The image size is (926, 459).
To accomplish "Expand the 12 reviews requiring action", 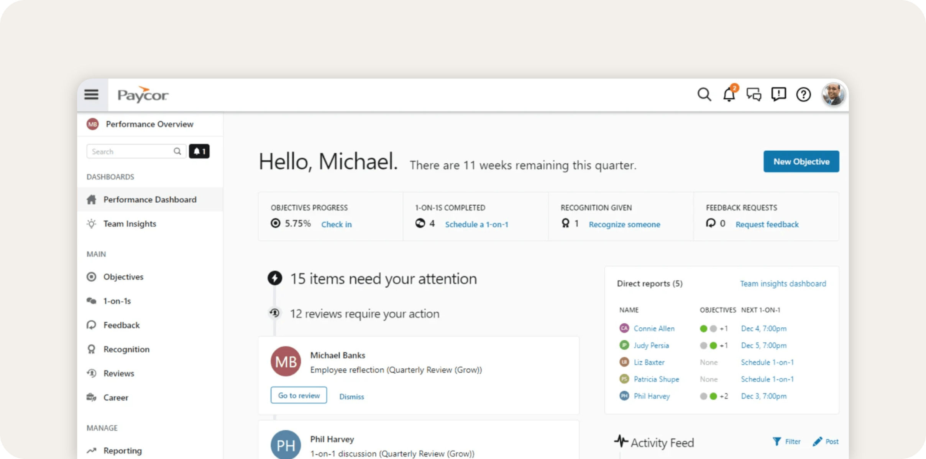I will pyautogui.click(x=364, y=314).
